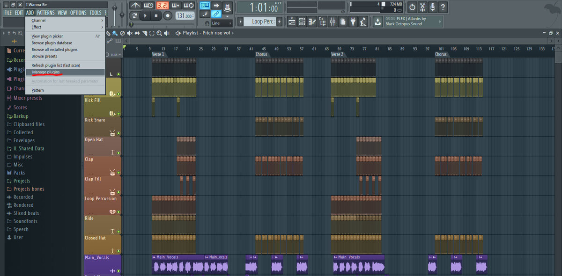Mute the Clap track green light
The width and height of the screenshot is (562, 276).
pyautogui.click(x=118, y=173)
